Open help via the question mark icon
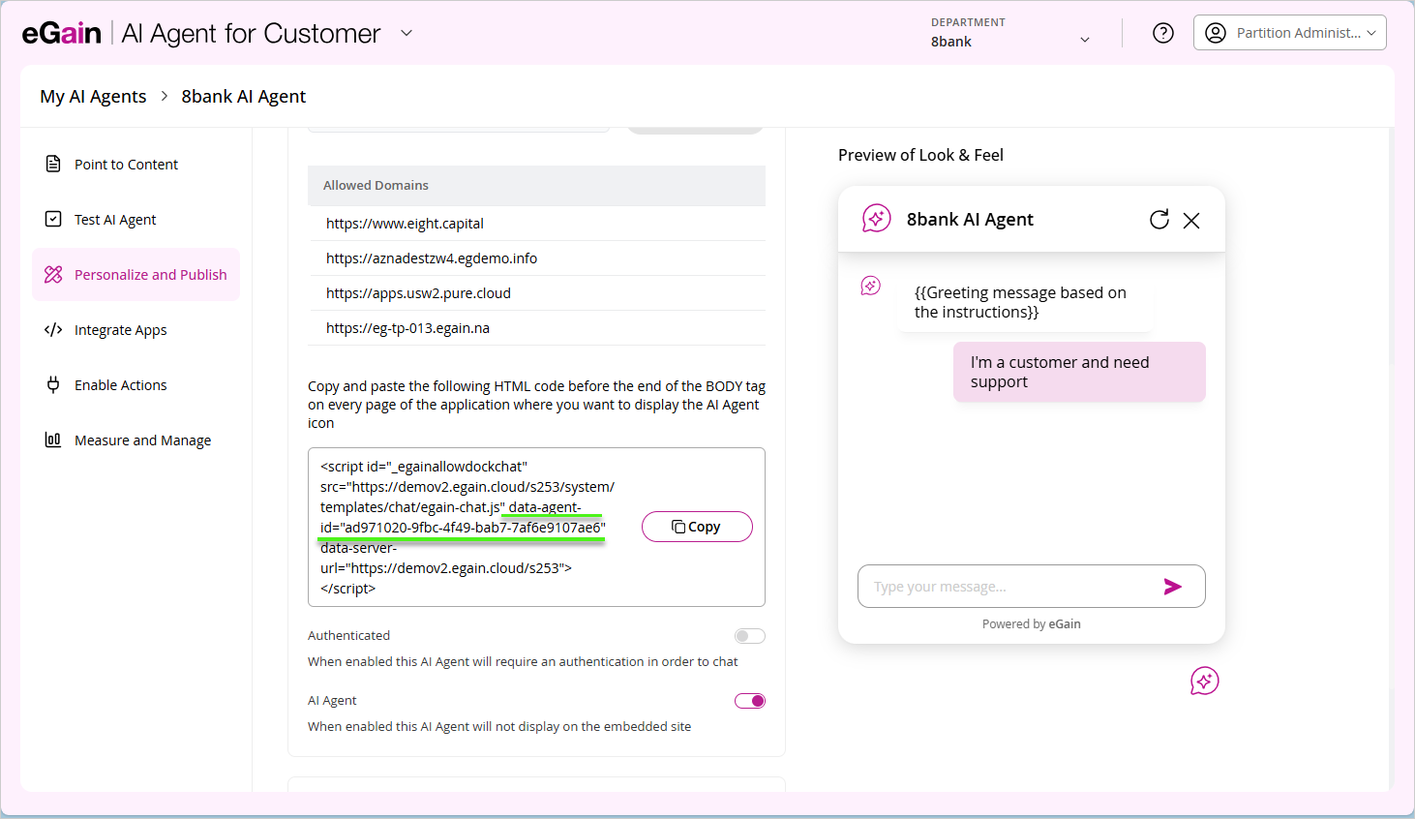Image resolution: width=1415 pixels, height=819 pixels. click(1162, 32)
